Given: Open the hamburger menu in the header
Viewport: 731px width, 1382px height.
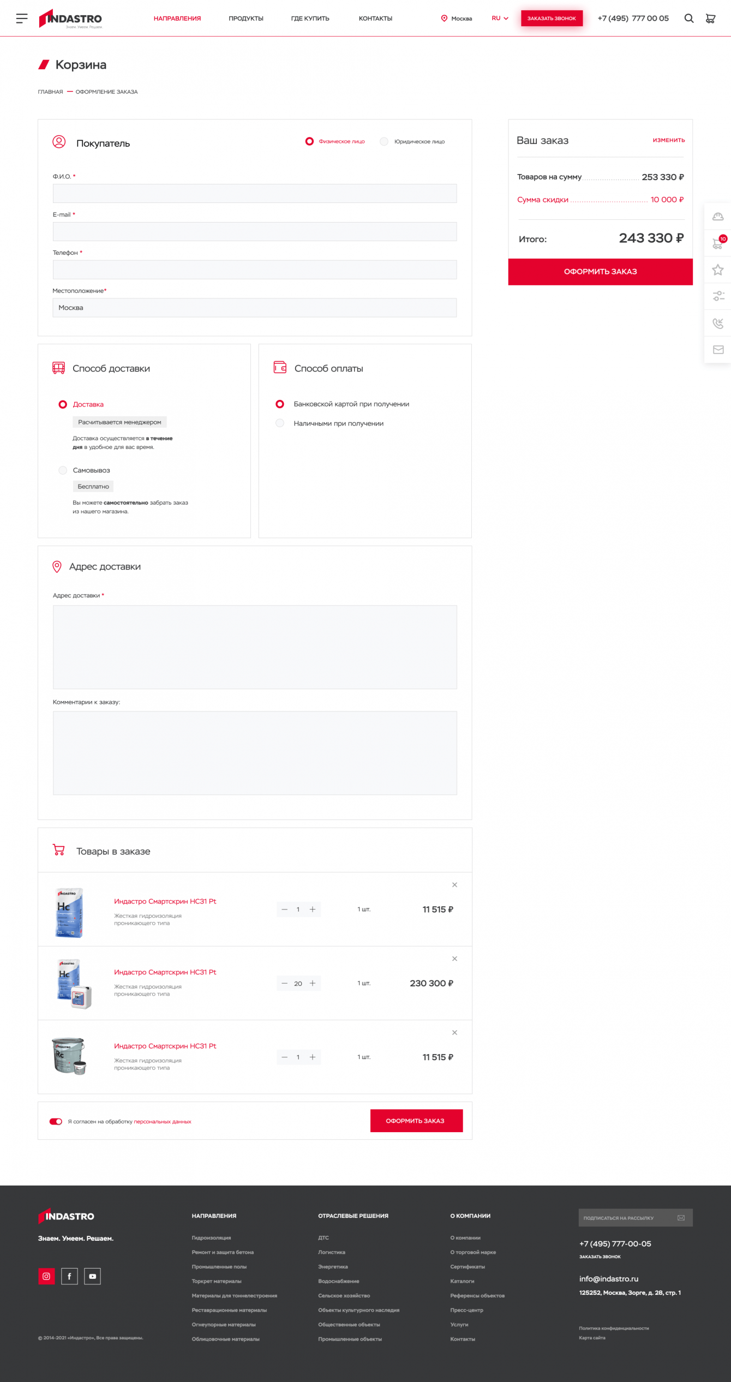Looking at the screenshot, I should pos(22,19).
